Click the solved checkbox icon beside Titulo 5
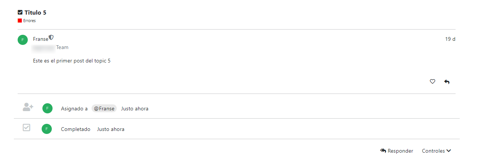The image size is (489, 159). [x=20, y=12]
